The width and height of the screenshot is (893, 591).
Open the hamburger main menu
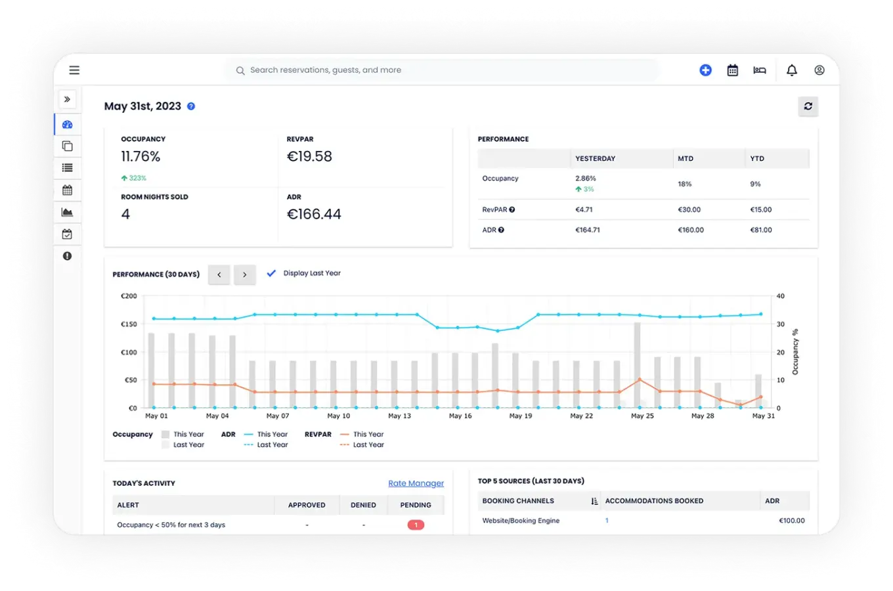pyautogui.click(x=74, y=70)
